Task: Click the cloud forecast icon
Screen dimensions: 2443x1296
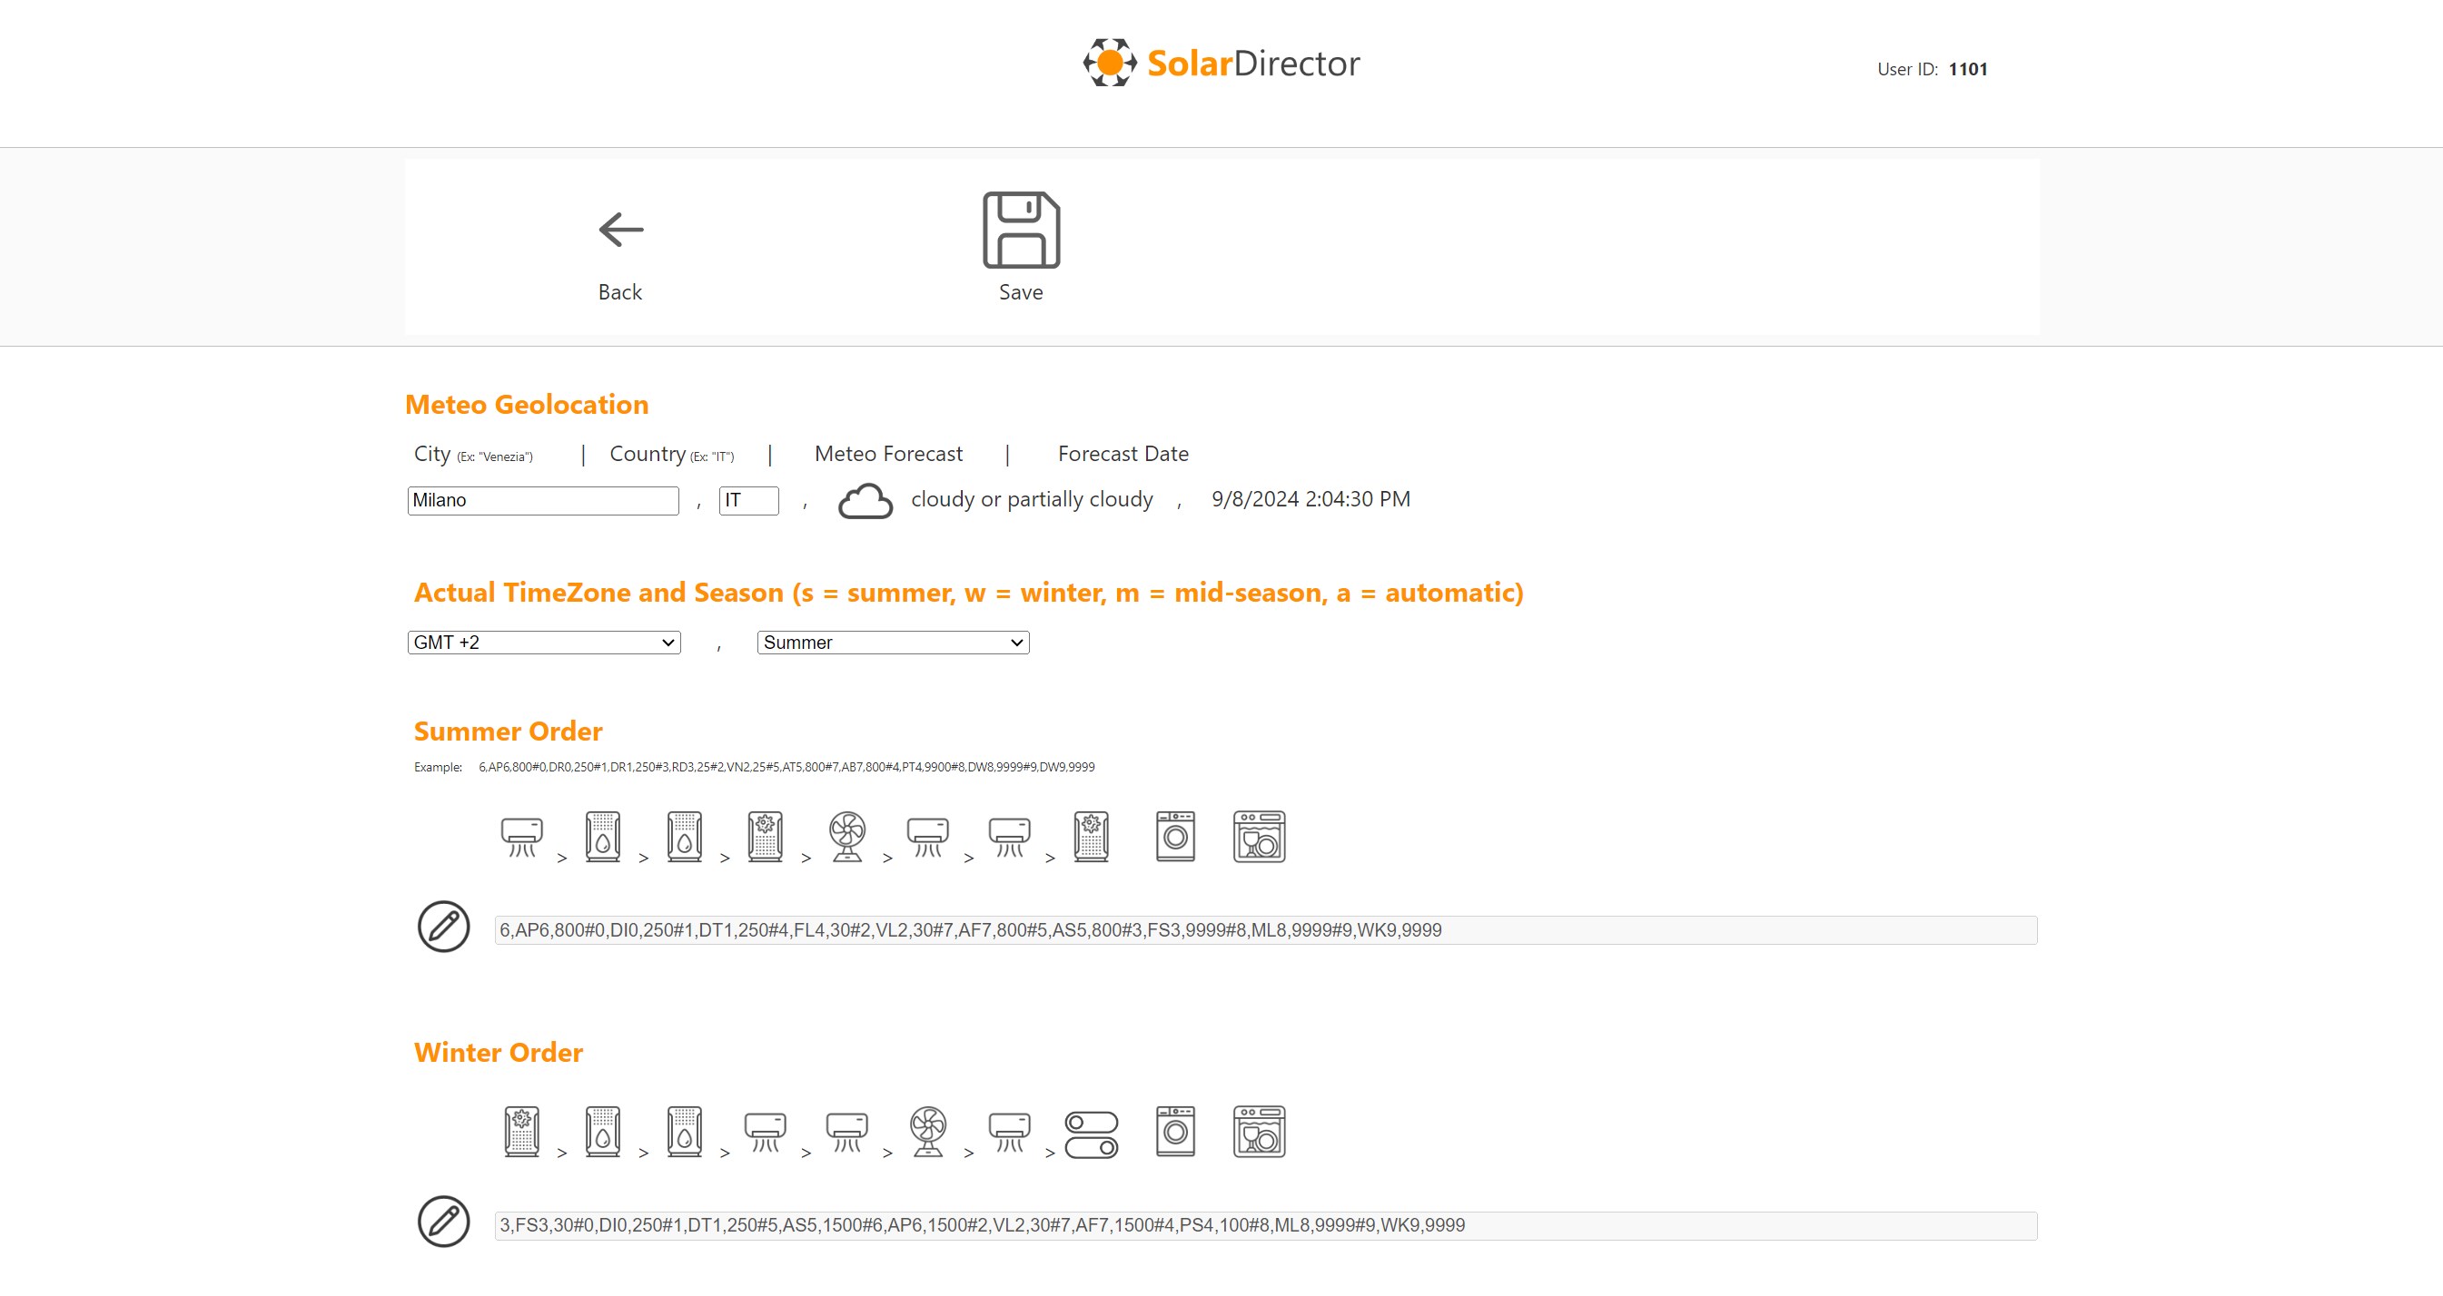Action: pyautogui.click(x=865, y=501)
